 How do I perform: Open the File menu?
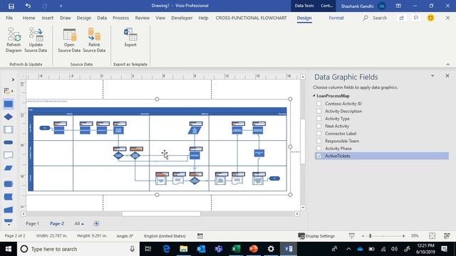click(x=9, y=18)
